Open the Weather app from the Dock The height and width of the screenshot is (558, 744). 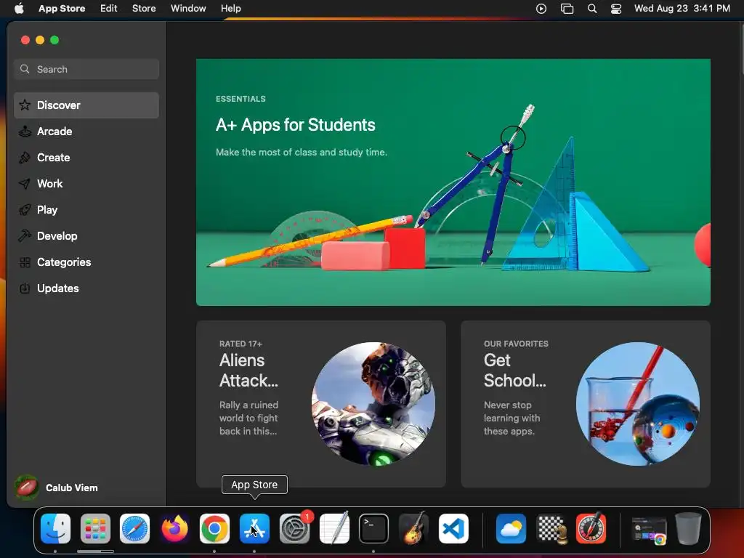tap(511, 528)
